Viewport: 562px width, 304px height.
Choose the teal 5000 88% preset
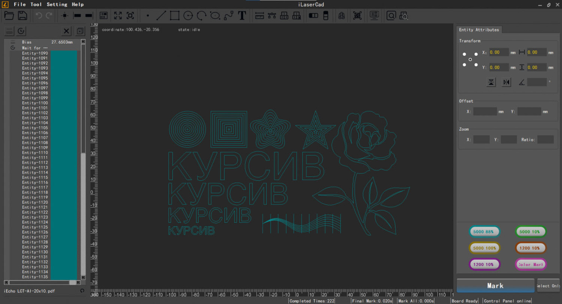click(x=484, y=231)
